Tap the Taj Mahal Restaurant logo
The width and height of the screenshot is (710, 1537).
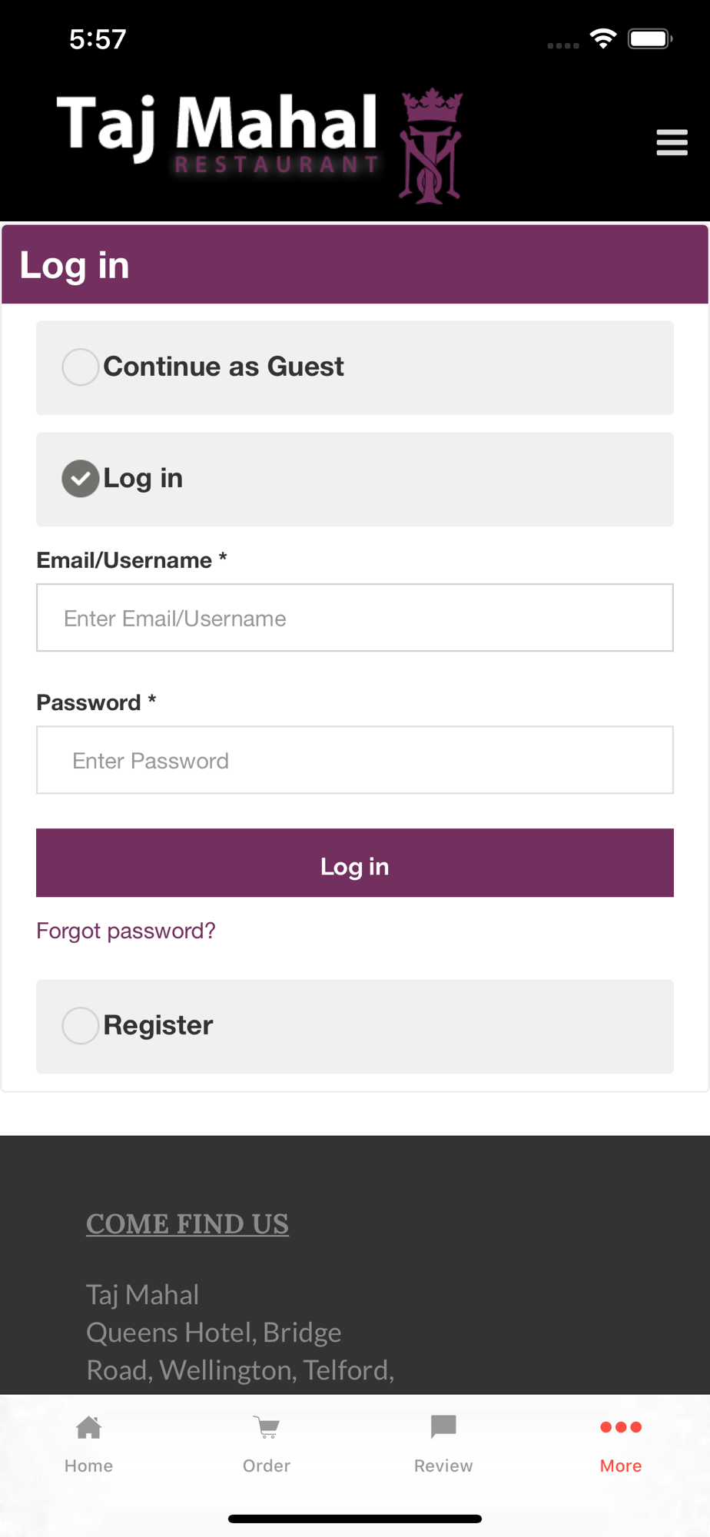pyautogui.click(x=260, y=146)
